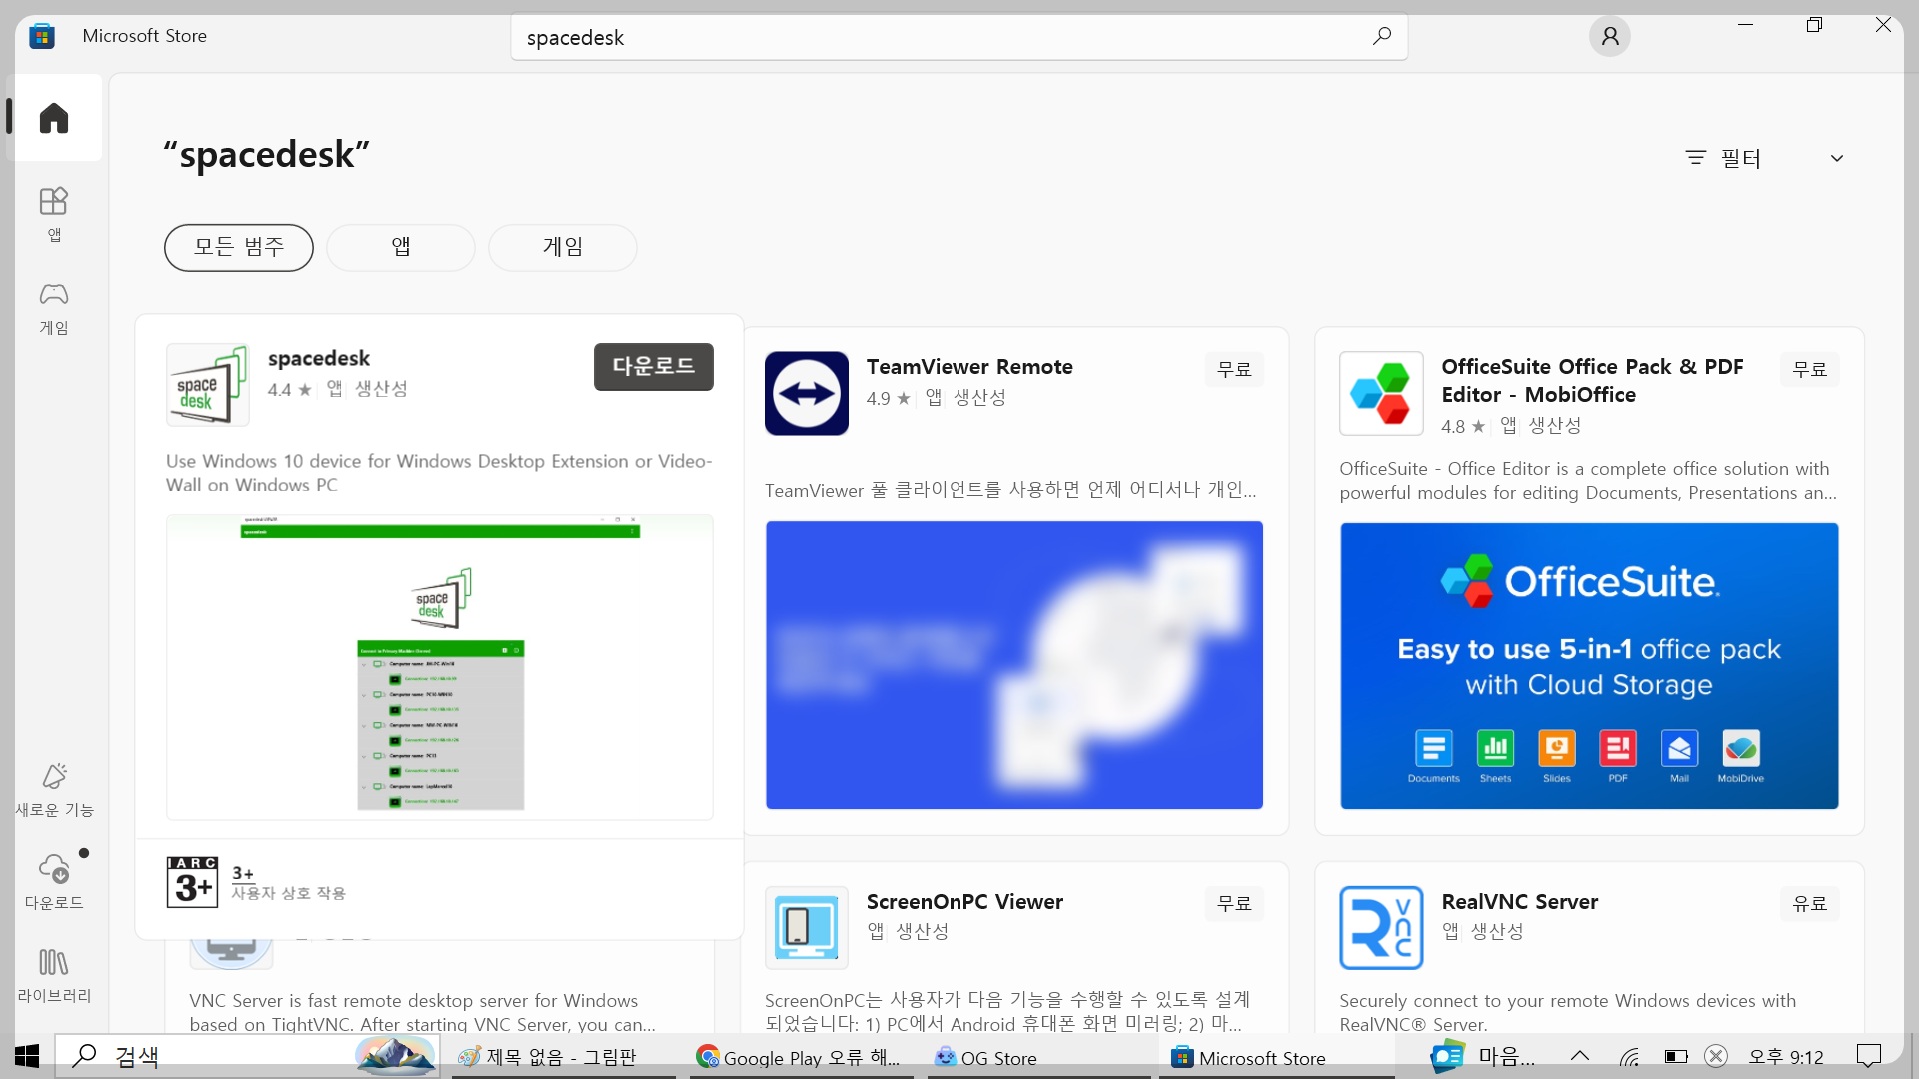The width and height of the screenshot is (1919, 1079).
Task: Select the Apps (앱) category filter
Action: click(x=400, y=247)
